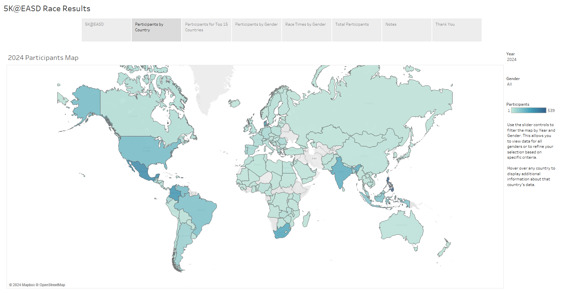Switch to Participants for Top 15 Countries
Screen dimensions: 563x295
[206, 30]
